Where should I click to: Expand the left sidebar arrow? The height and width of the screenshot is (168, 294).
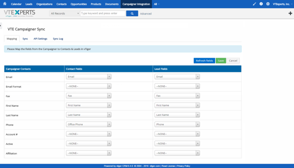pyautogui.click(x=1, y=26)
